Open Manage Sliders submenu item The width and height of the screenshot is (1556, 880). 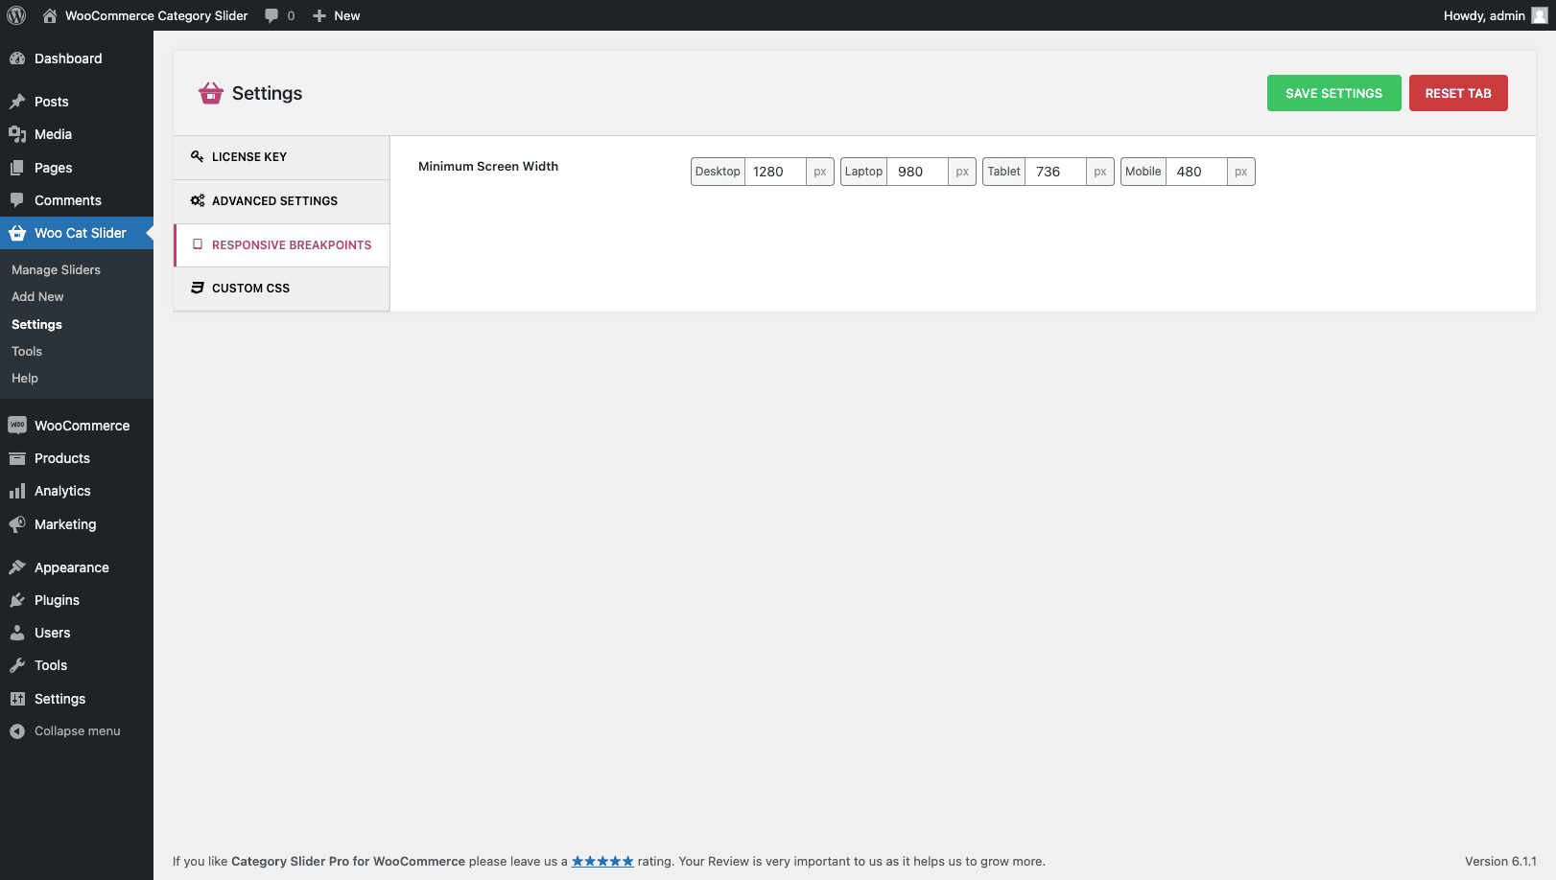(56, 270)
